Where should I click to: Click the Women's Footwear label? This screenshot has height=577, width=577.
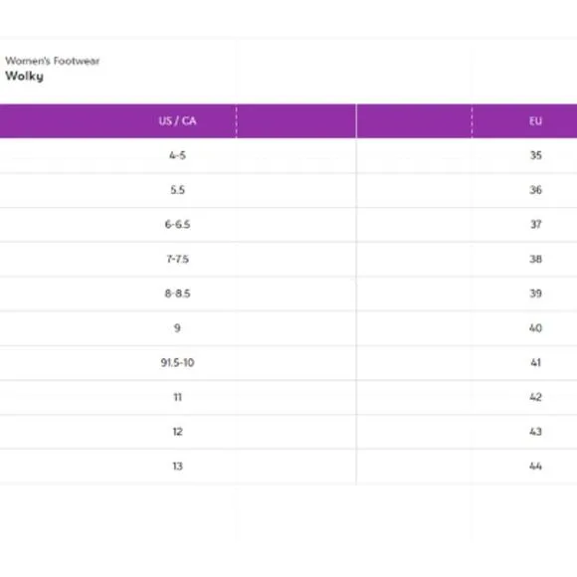(53, 61)
